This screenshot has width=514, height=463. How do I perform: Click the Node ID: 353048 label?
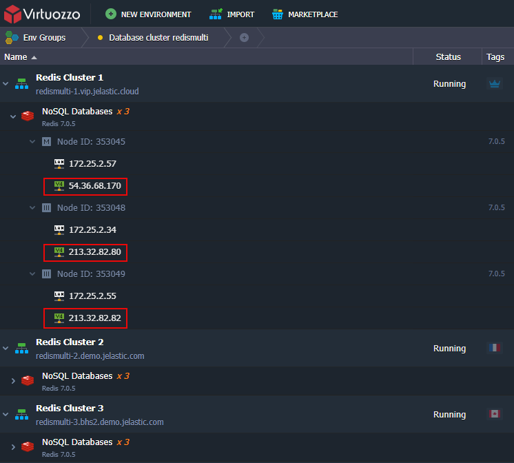pos(91,208)
